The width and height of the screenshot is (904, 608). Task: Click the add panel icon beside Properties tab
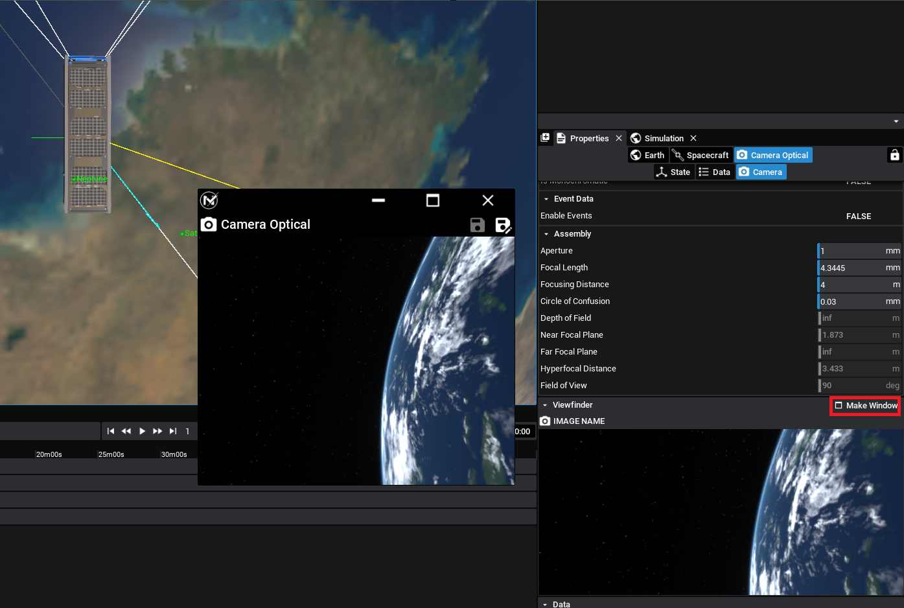pyautogui.click(x=545, y=138)
